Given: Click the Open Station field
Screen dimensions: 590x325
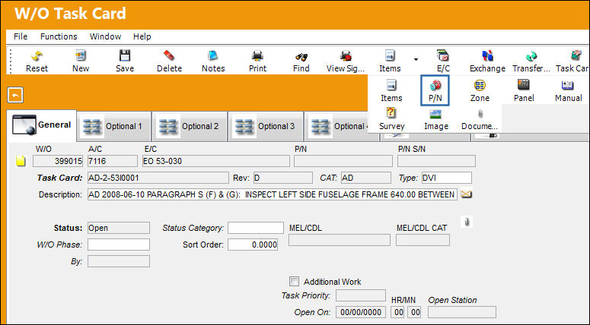Looking at the screenshot, I should point(461,312).
